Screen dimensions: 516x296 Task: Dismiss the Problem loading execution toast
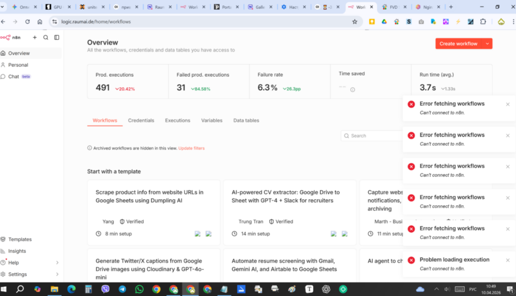(x=508, y=260)
